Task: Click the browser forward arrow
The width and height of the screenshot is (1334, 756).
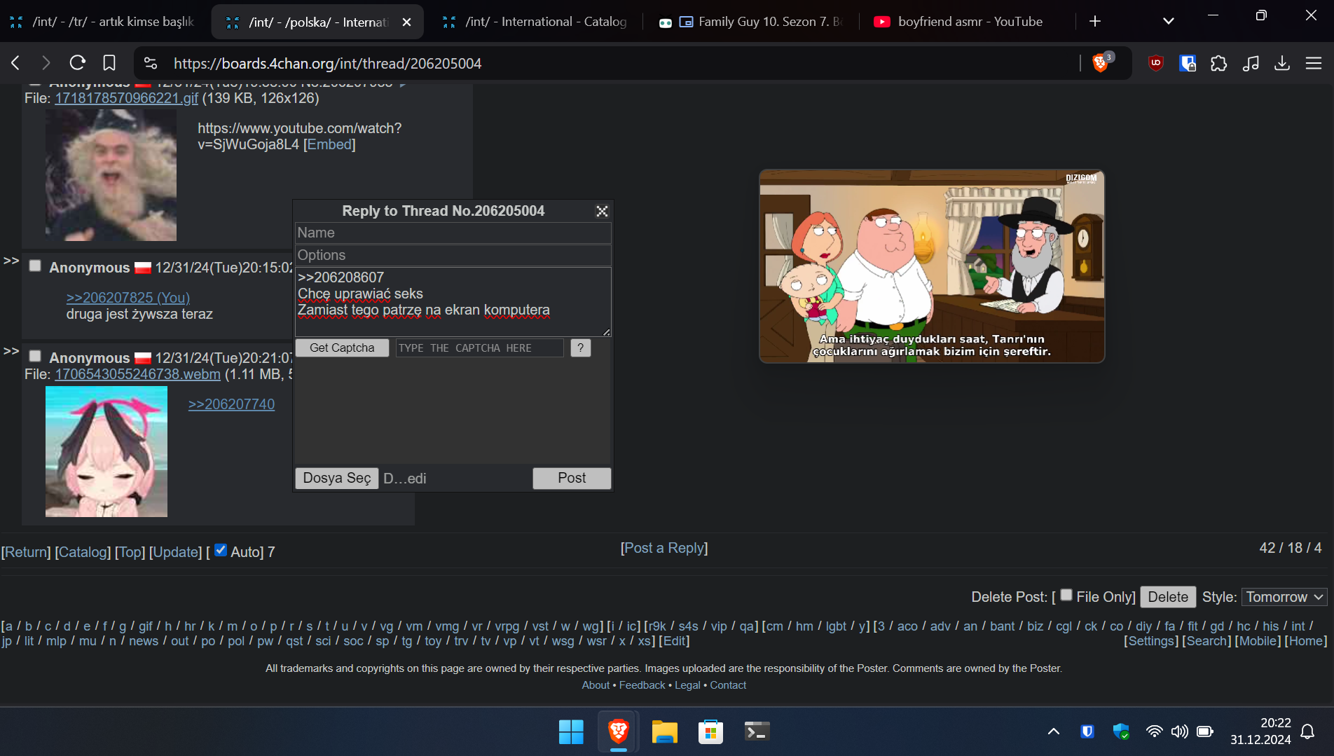Action: (46, 63)
